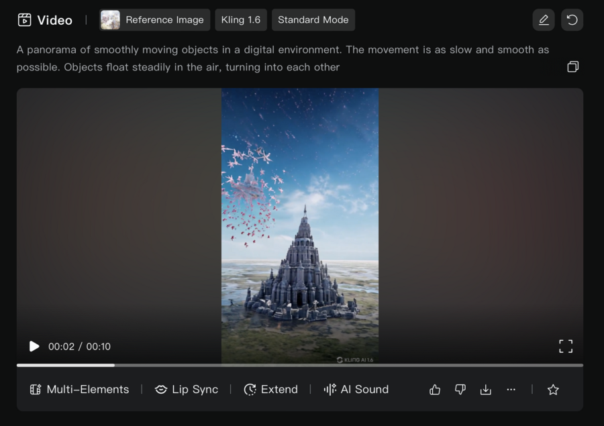Seek in the video progress bar
Image resolution: width=604 pixels, height=426 pixels.
(x=300, y=365)
